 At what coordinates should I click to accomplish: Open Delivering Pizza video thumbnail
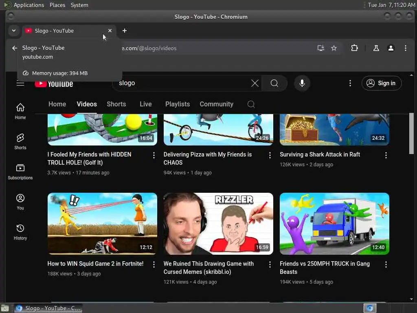tap(218, 130)
